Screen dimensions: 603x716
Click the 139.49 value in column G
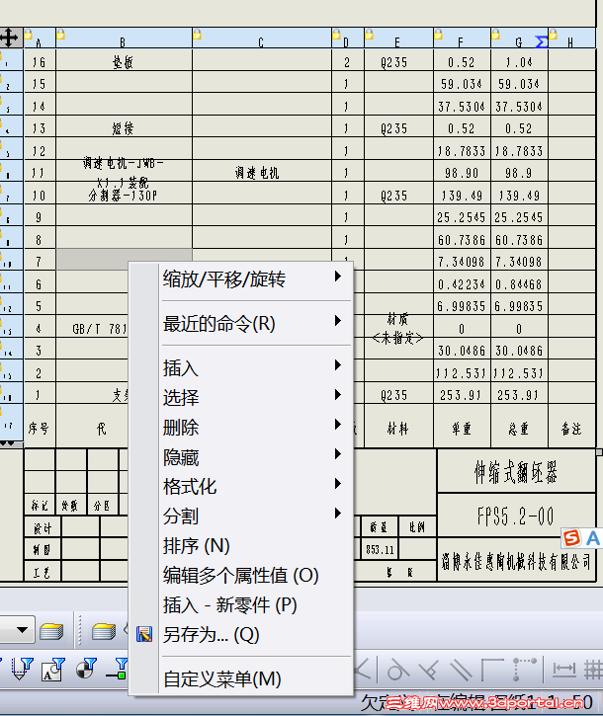[519, 195]
